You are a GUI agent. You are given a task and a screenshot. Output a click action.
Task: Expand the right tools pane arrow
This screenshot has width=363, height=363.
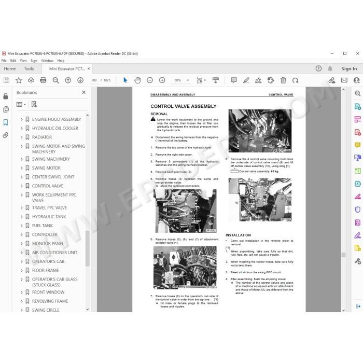click(x=358, y=306)
